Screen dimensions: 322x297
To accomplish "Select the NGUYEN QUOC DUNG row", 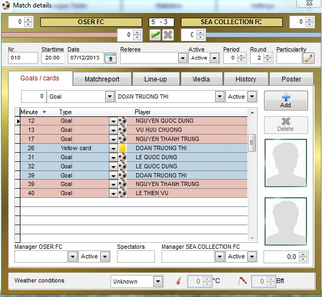I will point(134,121).
